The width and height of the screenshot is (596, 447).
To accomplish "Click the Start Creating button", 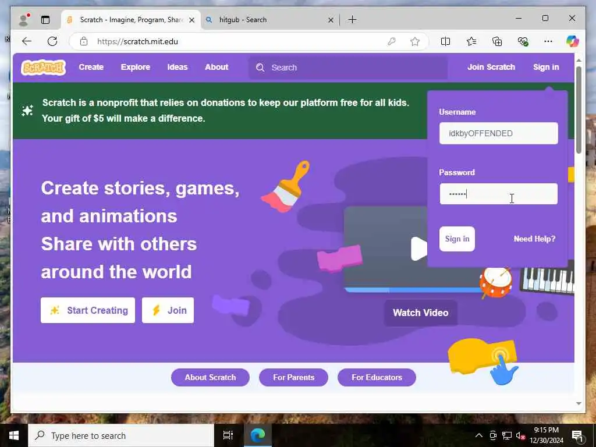I will pos(88,310).
